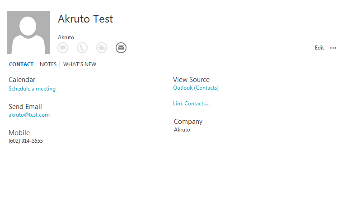
Task: Click the Akruto subtitle below the name
Action: pos(66,37)
